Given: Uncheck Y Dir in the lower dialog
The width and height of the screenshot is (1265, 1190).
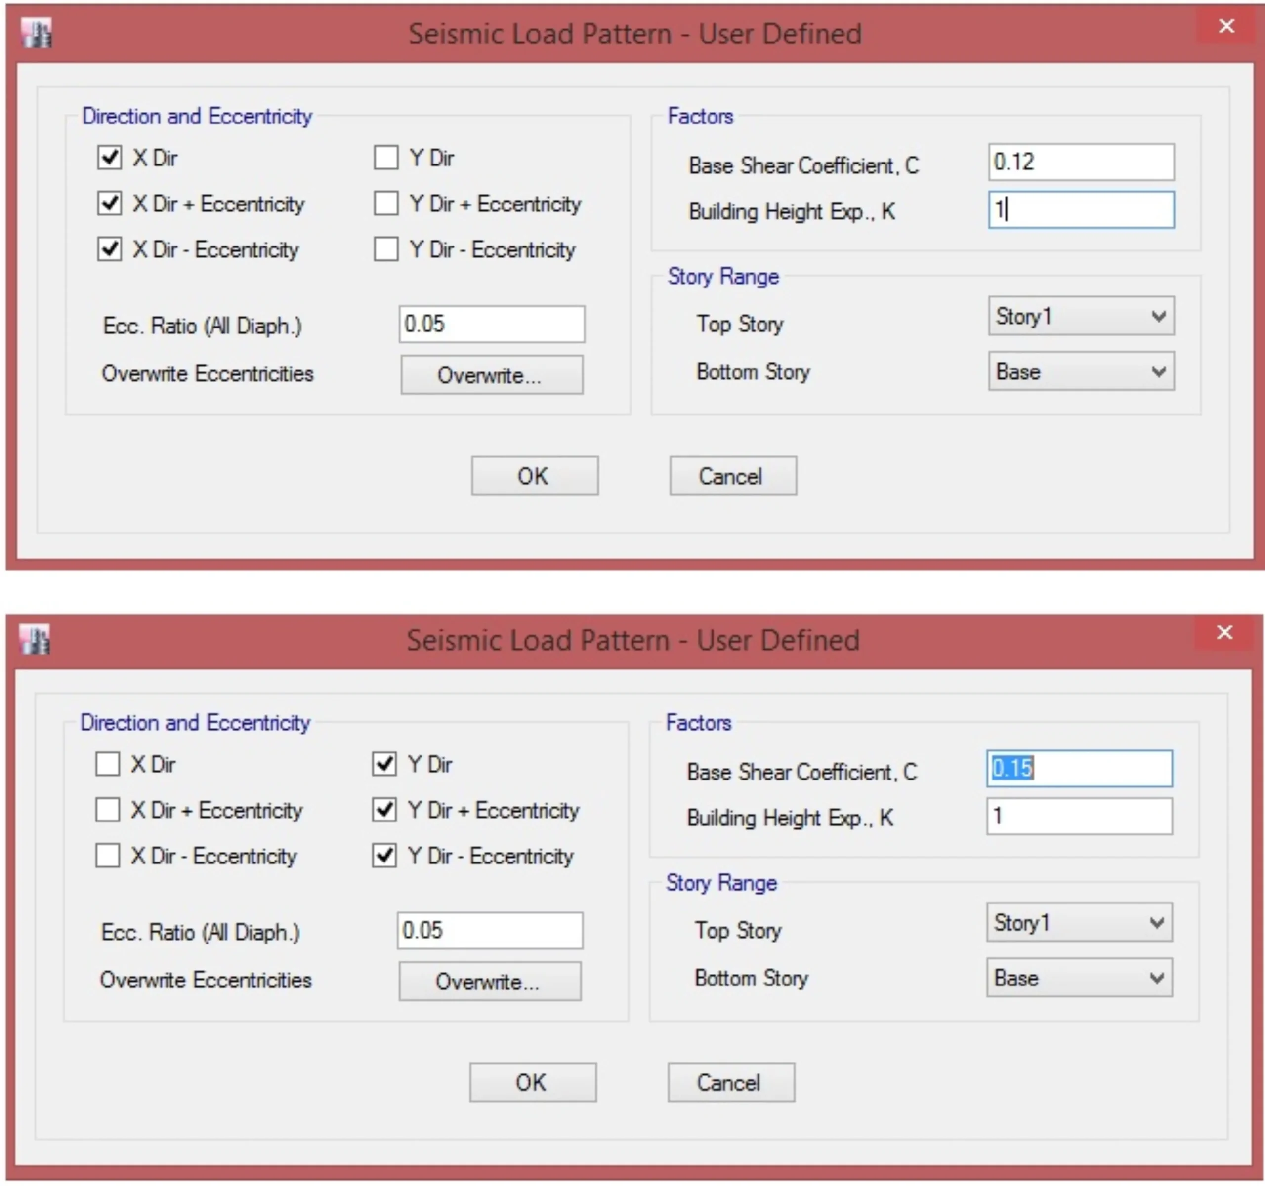Looking at the screenshot, I should click(x=383, y=763).
